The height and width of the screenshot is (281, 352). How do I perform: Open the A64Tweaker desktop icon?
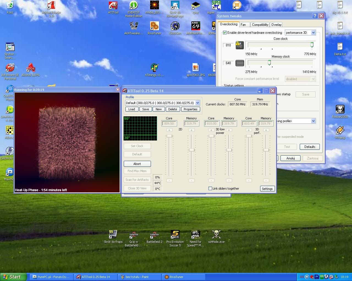click(134, 28)
